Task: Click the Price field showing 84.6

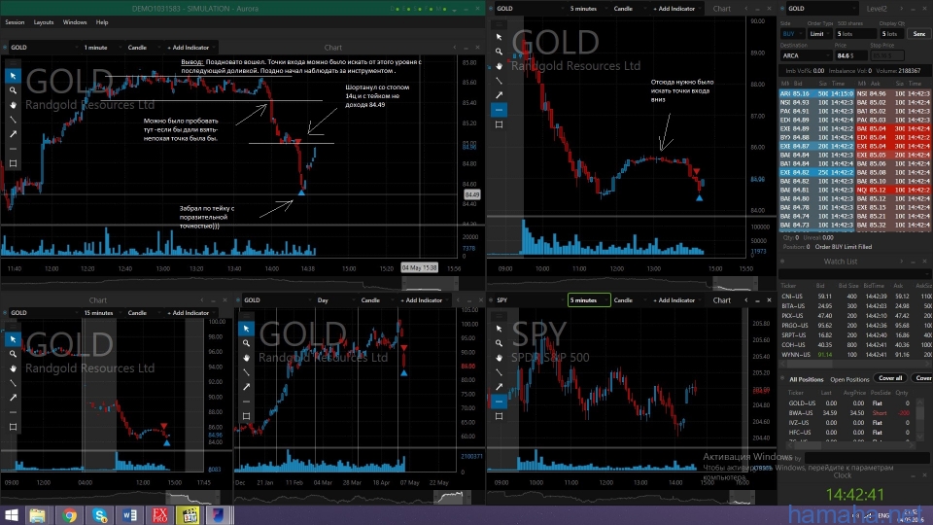Action: [851, 55]
